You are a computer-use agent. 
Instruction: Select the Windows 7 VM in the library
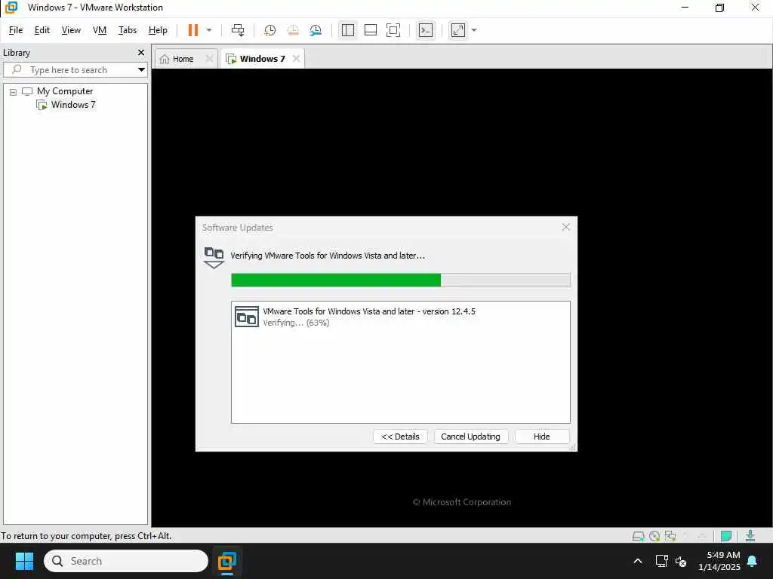point(73,104)
